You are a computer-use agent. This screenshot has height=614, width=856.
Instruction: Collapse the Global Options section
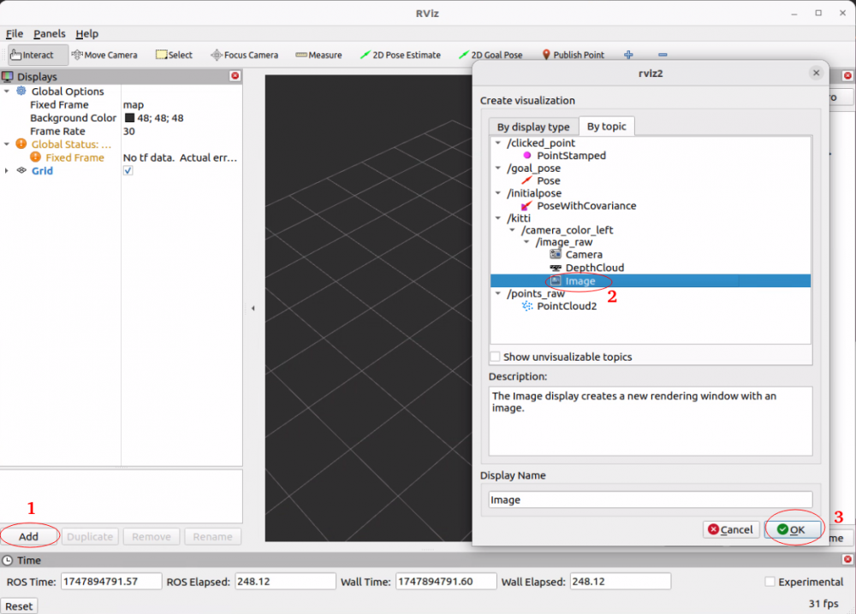[x=7, y=92]
